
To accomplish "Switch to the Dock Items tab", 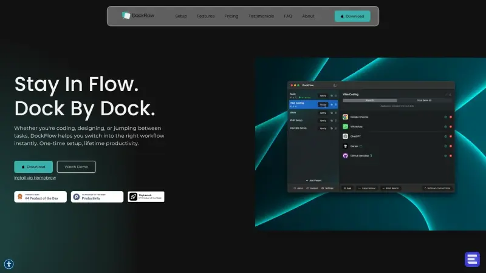I will [424, 100].
